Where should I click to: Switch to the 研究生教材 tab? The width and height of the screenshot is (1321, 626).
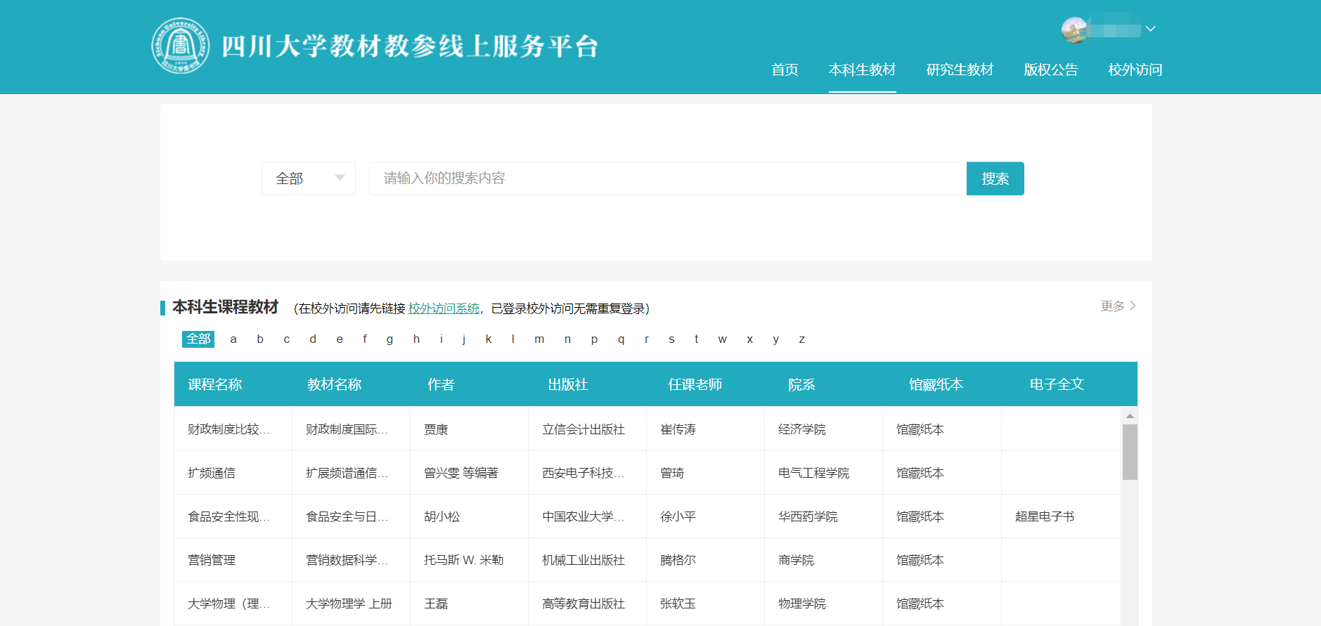pyautogui.click(x=960, y=70)
